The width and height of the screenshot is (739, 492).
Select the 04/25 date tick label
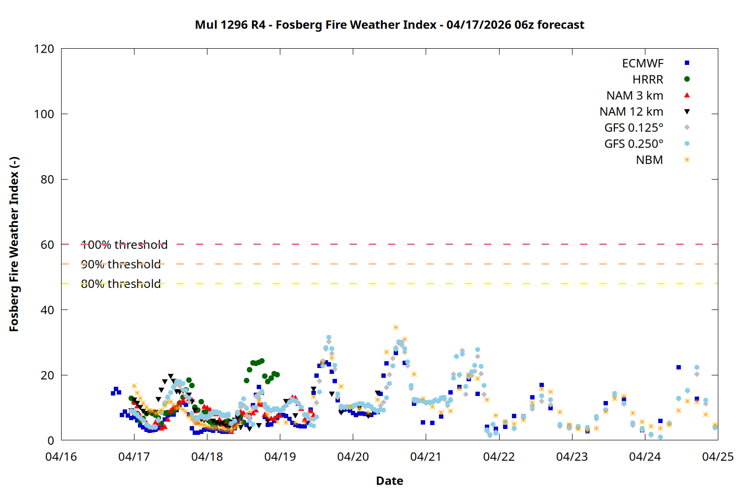click(x=717, y=457)
